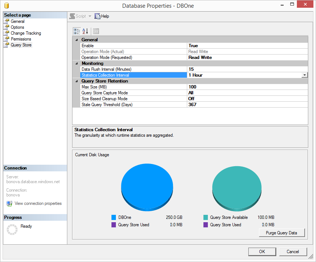Collapse the General property section
Screen dimensions: 316x262
point(77,40)
